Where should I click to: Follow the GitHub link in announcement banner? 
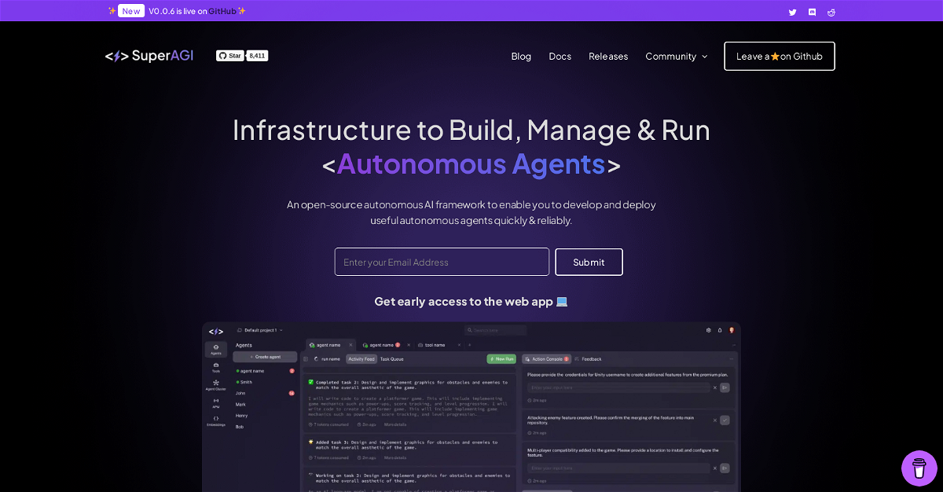click(x=222, y=11)
